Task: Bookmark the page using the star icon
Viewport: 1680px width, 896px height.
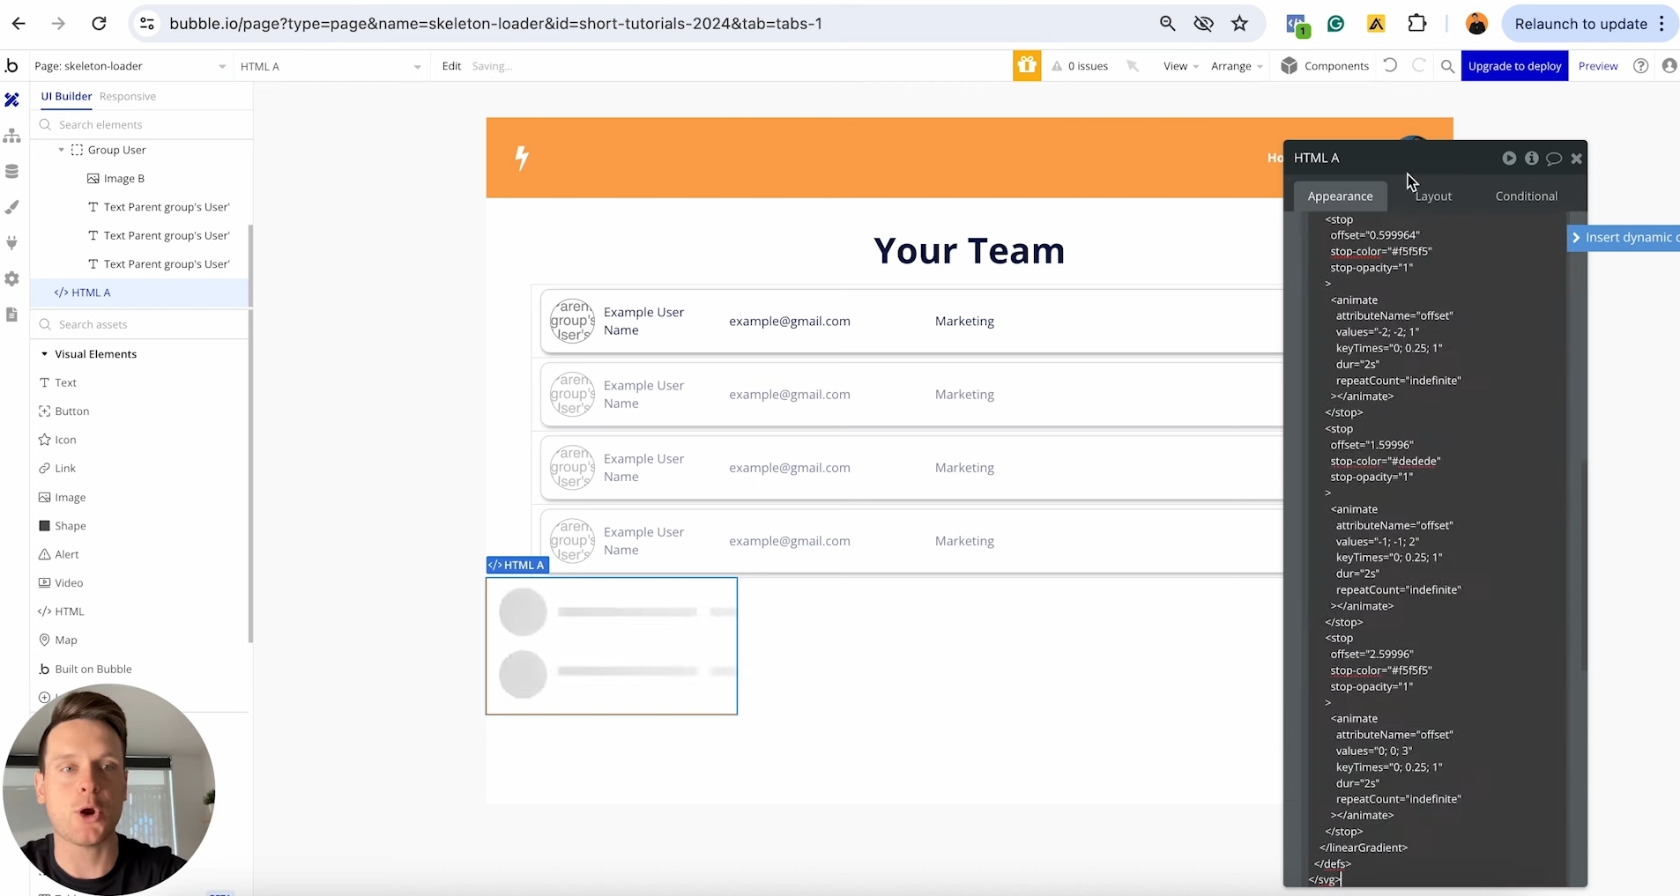Action: coord(1239,23)
